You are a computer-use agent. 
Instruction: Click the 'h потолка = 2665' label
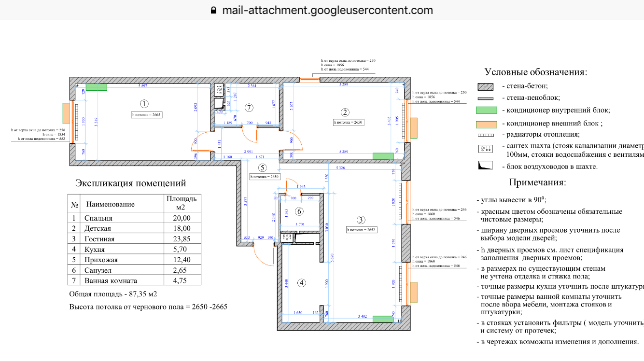[x=146, y=115]
